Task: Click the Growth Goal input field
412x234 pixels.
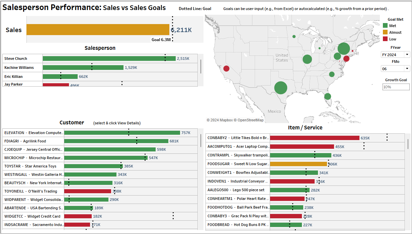Action: pyautogui.click(x=396, y=87)
